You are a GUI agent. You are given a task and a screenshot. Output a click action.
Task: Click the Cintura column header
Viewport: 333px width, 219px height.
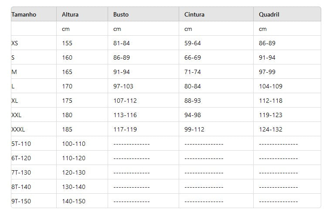pos(194,14)
